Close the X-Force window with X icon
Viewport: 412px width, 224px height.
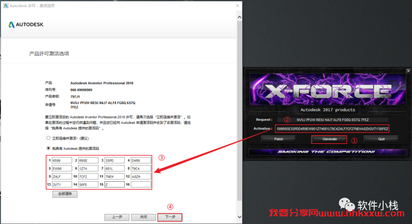(x=408, y=71)
